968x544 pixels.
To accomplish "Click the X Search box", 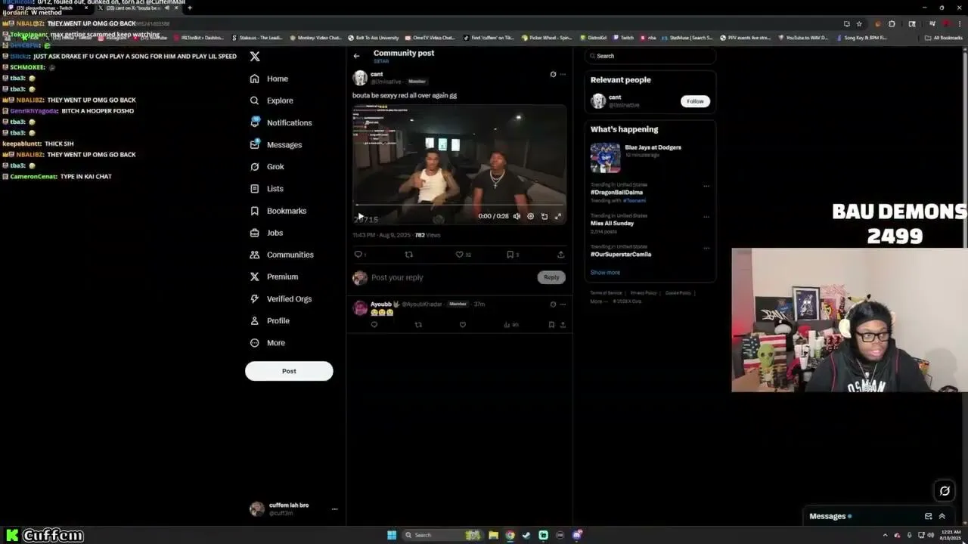I will (650, 56).
